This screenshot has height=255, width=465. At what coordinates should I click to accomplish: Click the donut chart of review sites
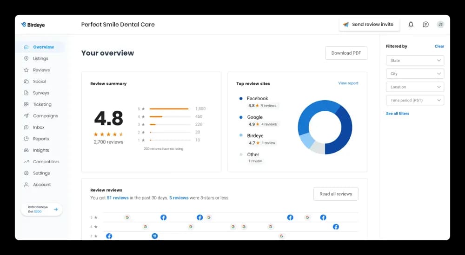(325, 130)
